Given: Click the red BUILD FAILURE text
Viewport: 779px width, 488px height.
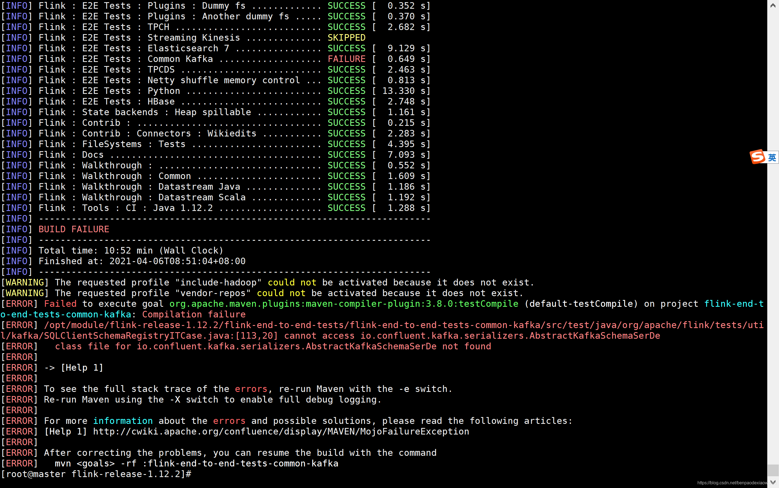Looking at the screenshot, I should (74, 229).
